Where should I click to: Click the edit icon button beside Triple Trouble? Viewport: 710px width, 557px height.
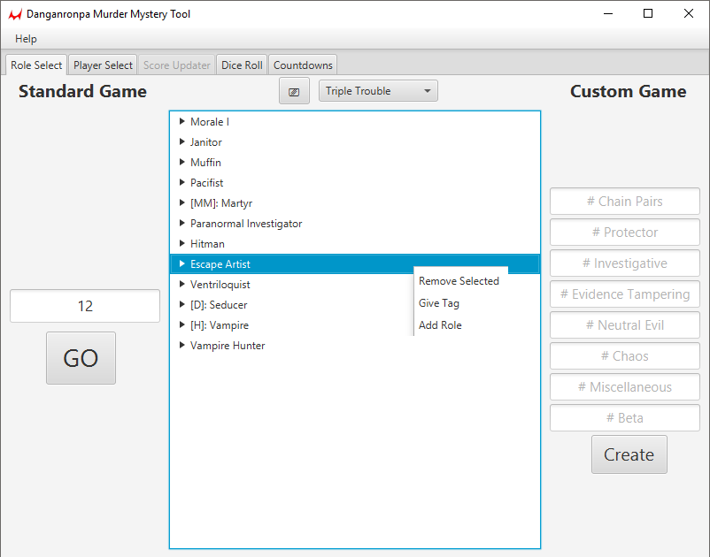click(294, 91)
